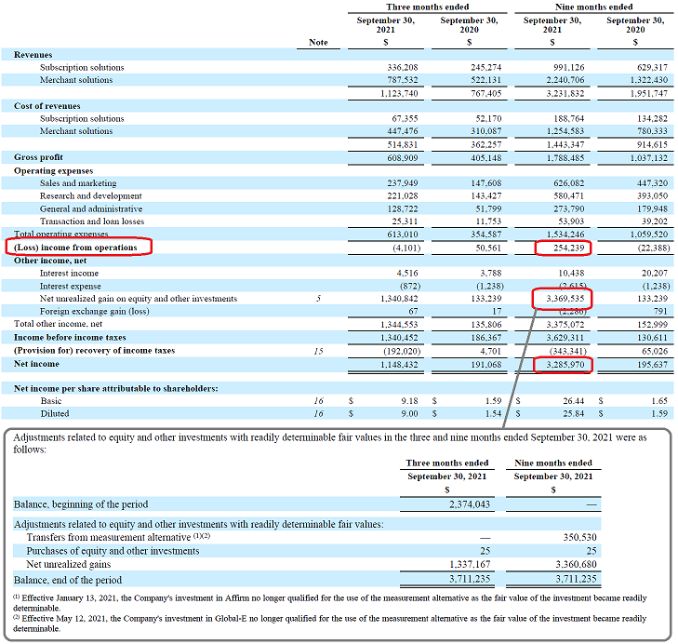Click '(Loss) income from operations' label
The width and height of the screenshot is (678, 644).
[x=75, y=248]
